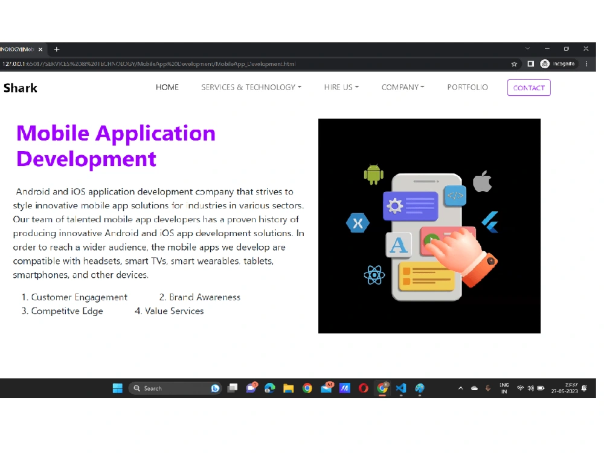
Task: Open the browser side panel icon
Action: coord(530,64)
